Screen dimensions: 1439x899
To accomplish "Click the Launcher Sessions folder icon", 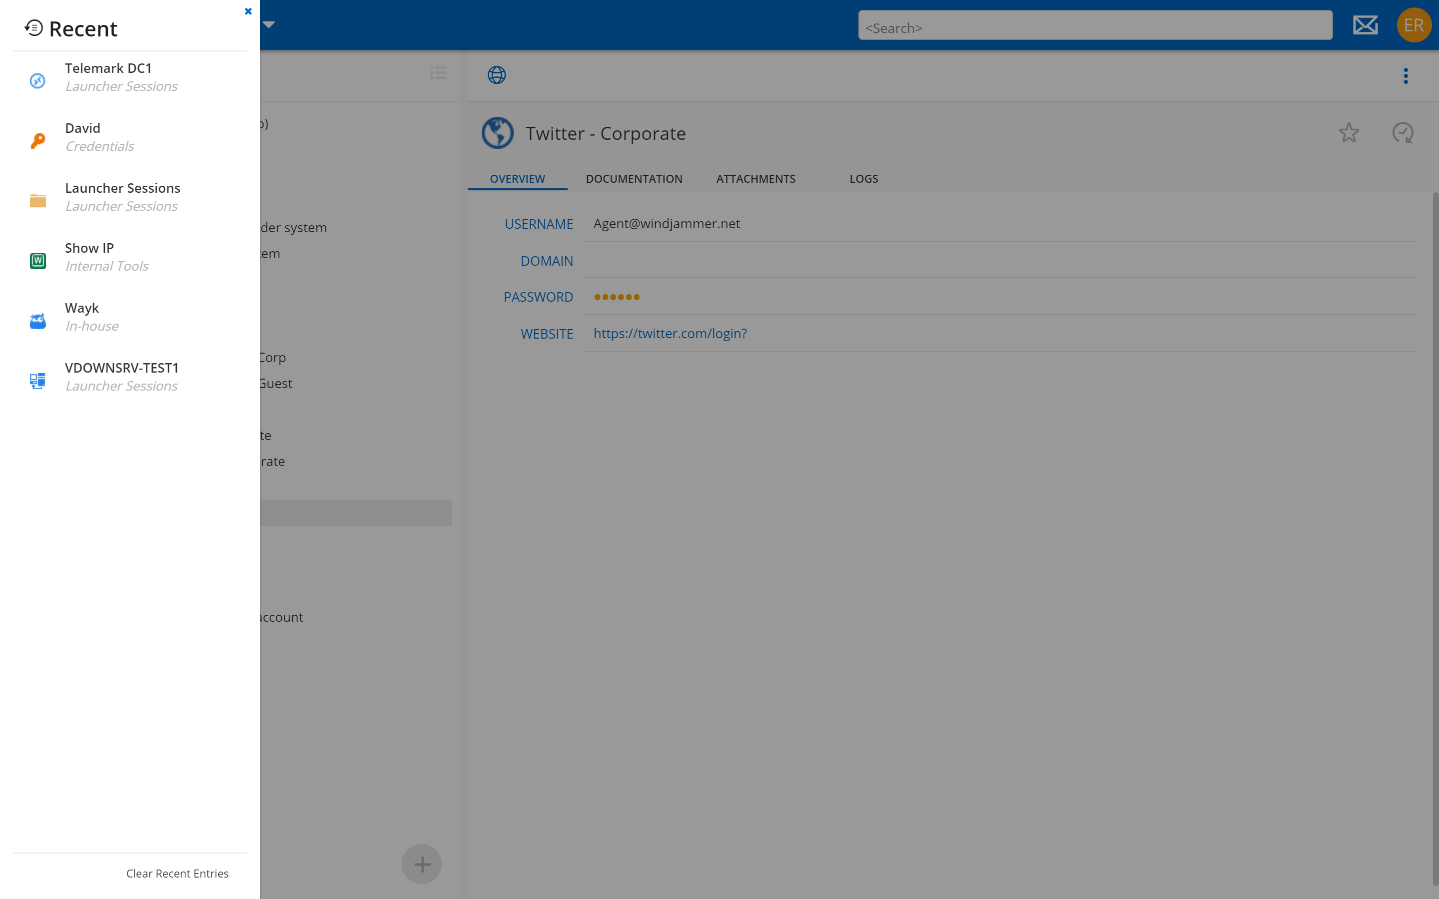I will (x=37, y=200).
